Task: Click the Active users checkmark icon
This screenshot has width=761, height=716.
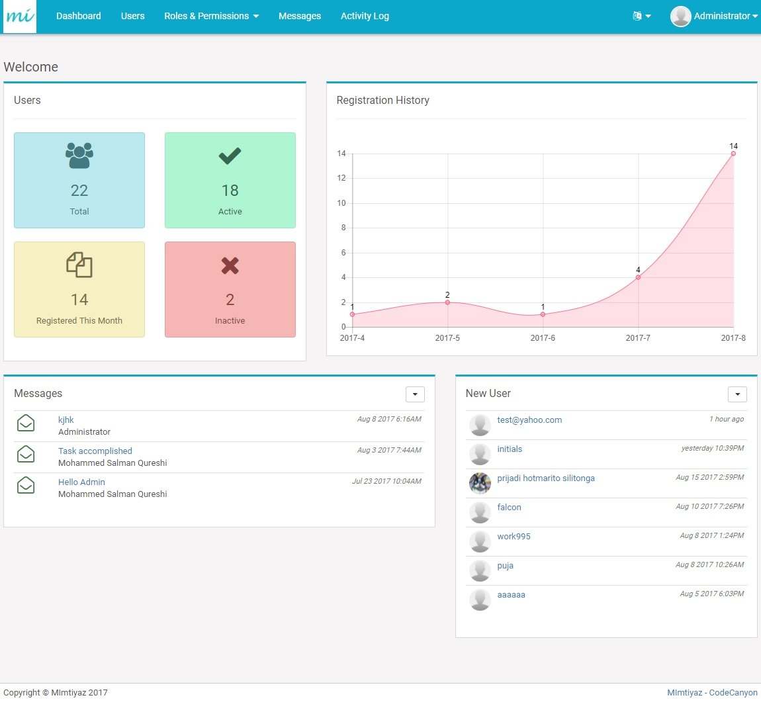Action: pos(230,156)
